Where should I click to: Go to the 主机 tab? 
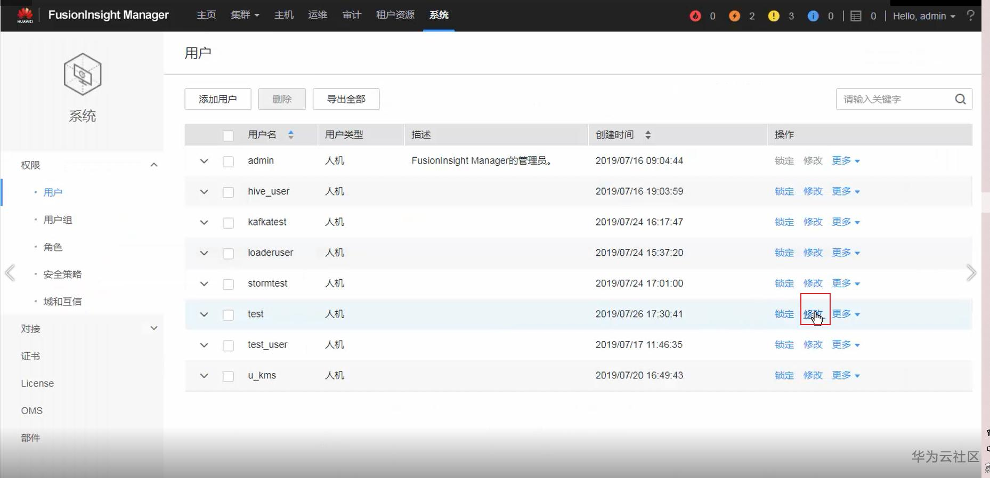point(284,15)
